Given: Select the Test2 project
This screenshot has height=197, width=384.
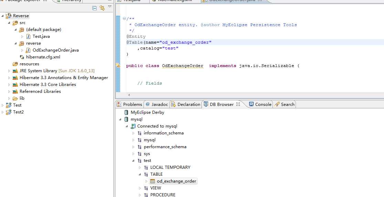Looking at the screenshot, I should coord(18,112).
